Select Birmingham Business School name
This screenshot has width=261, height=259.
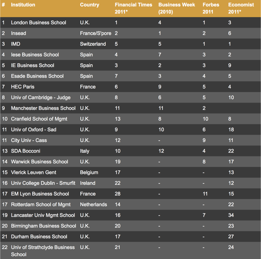43,226
